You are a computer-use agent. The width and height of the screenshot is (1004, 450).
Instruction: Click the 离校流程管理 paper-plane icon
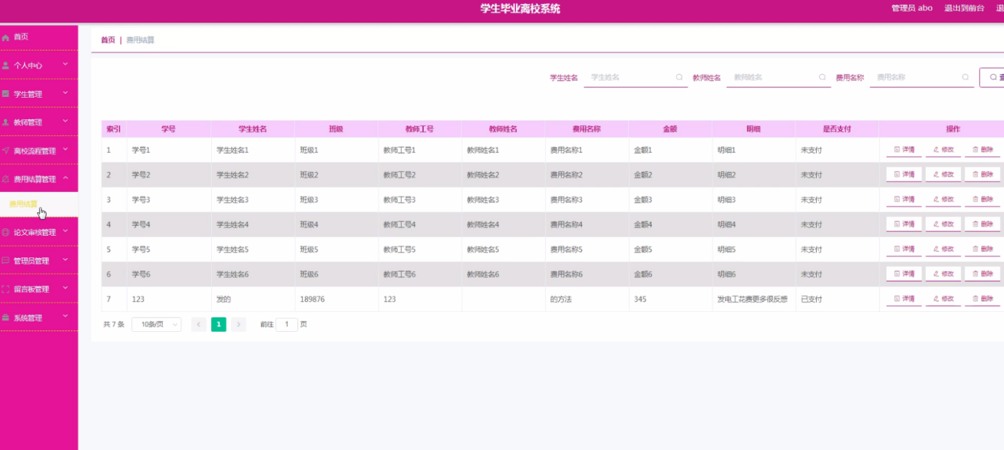tap(5, 151)
